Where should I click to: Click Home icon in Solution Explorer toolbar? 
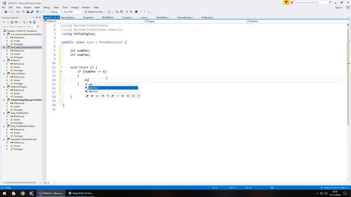click(x=12, y=22)
